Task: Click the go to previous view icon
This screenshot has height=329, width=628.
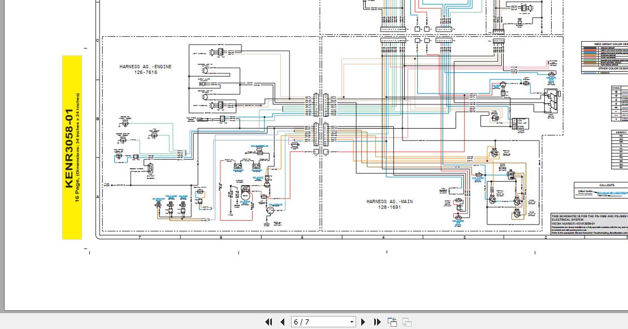Action: tap(392, 322)
